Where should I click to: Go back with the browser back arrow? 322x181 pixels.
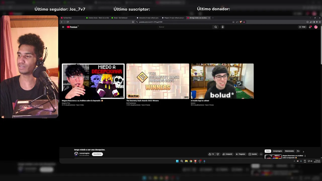[62, 22]
